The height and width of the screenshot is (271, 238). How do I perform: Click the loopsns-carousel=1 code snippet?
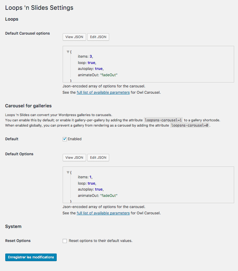coord(163,120)
